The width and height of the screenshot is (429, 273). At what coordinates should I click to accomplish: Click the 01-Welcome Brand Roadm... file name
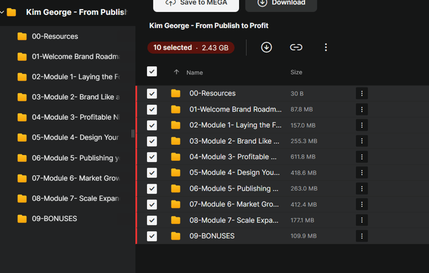tap(235, 109)
